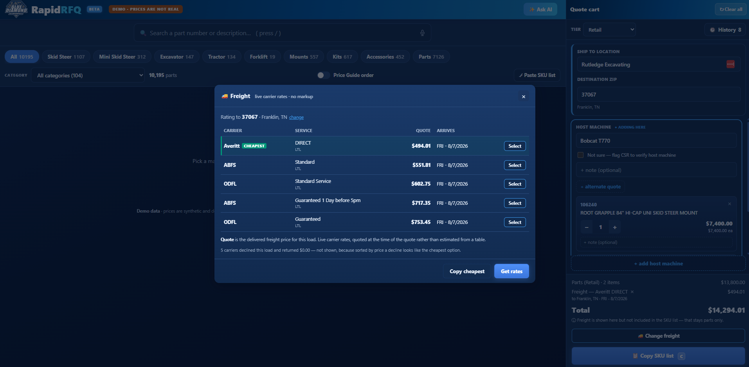Image resolution: width=749 pixels, height=367 pixels.
Task: Click the Bobcat T770 host machine field
Action: [x=656, y=140]
